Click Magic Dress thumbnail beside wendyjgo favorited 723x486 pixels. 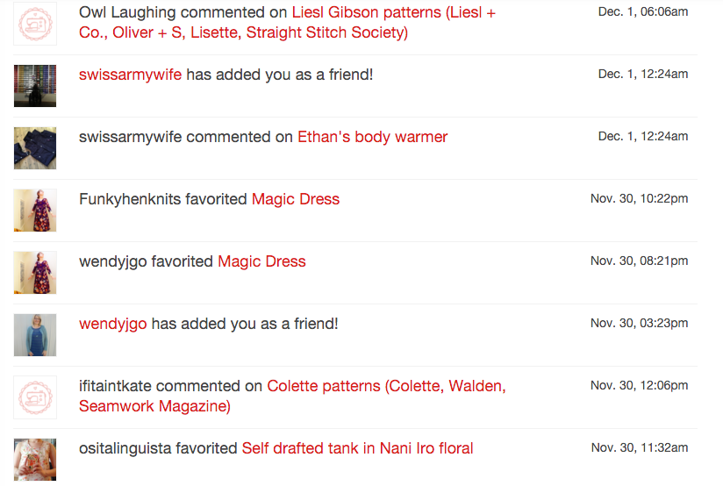[35, 273]
